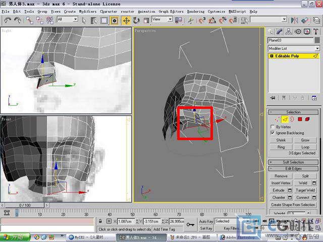
Task: Enable the By Vertex checkbox
Action: click(273, 127)
